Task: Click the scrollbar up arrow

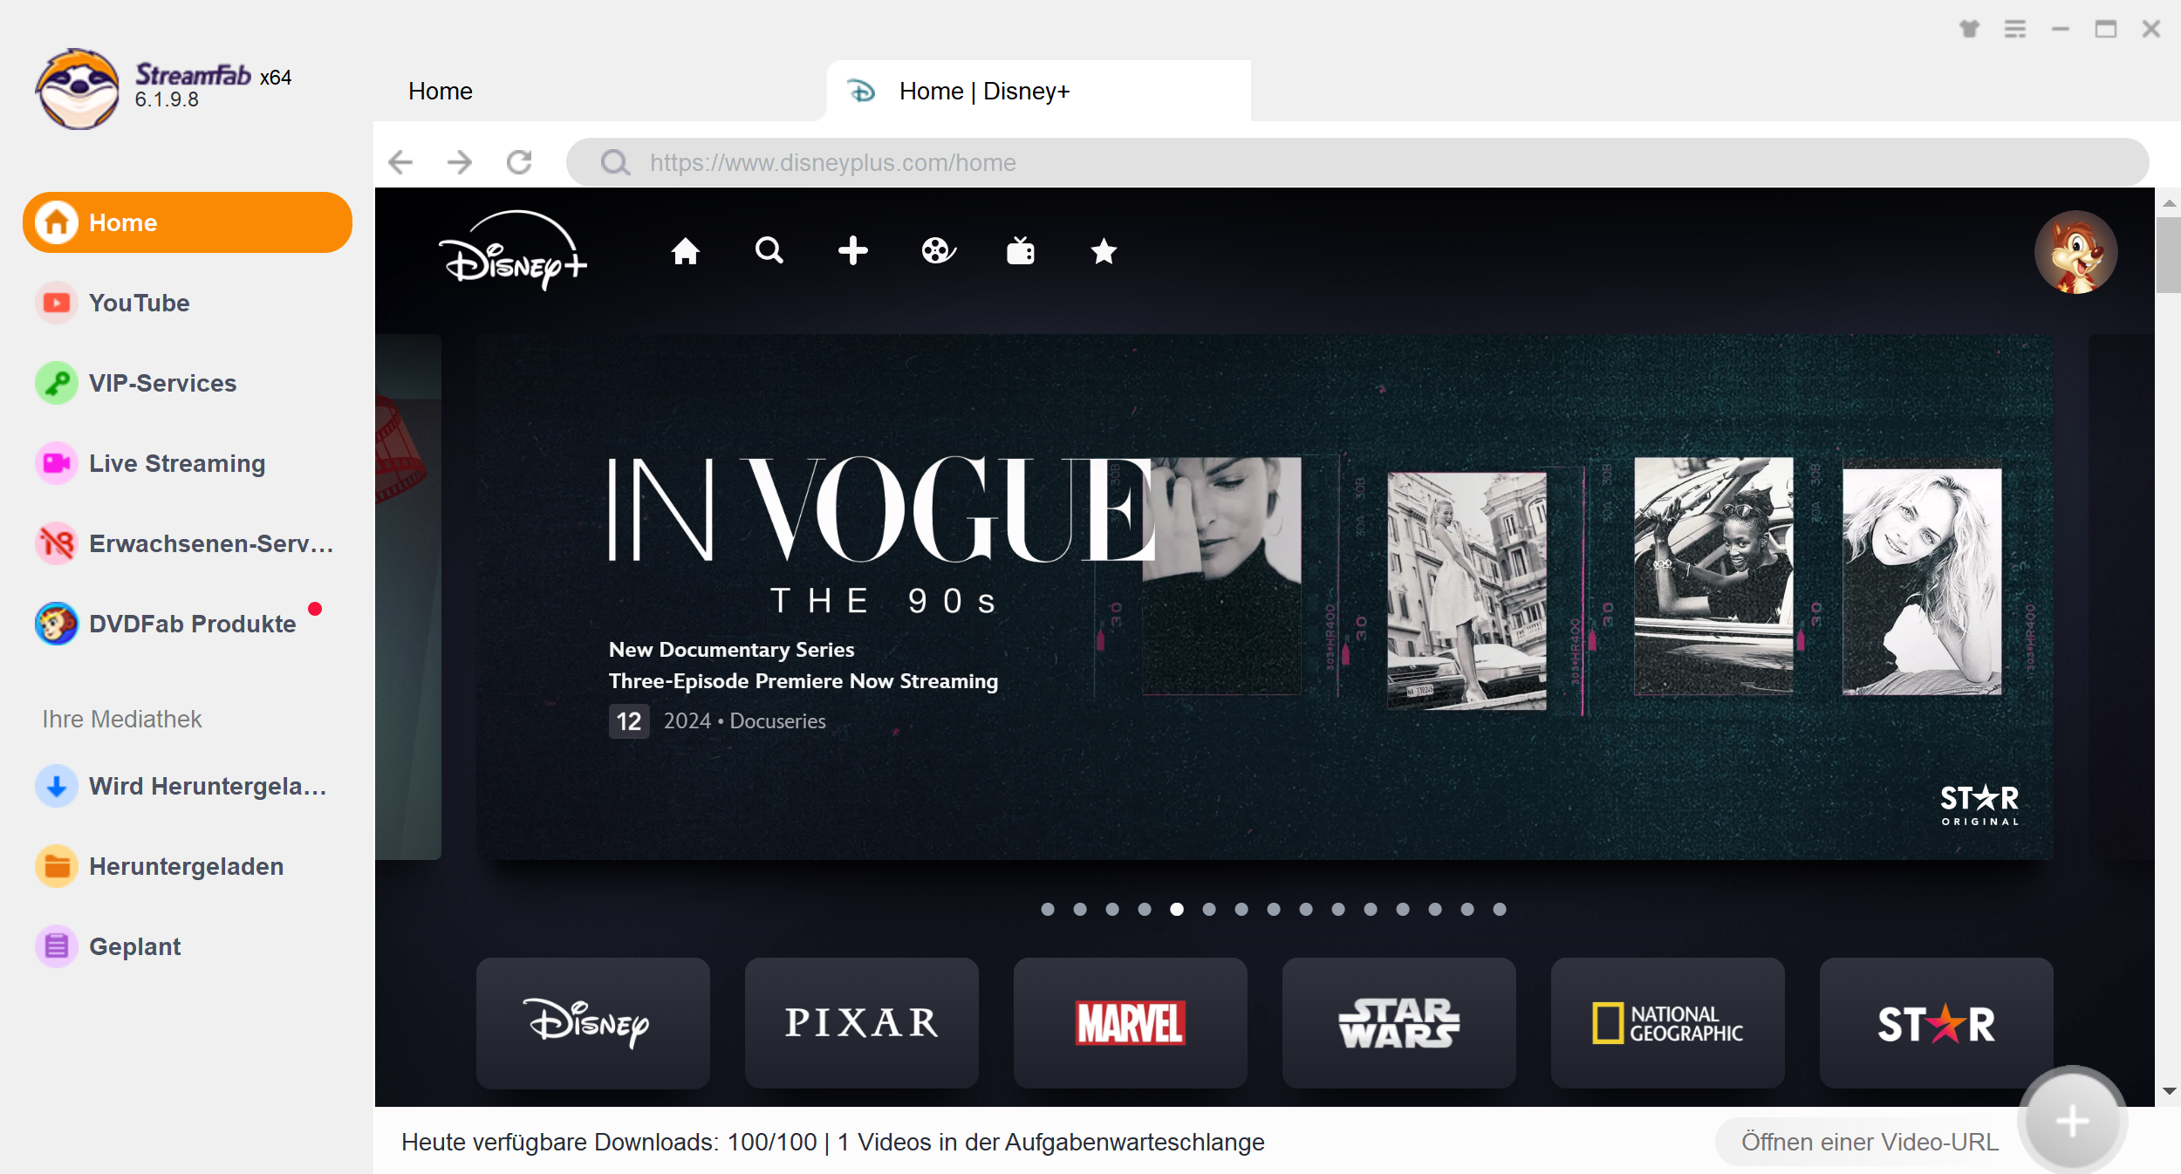Action: [2169, 203]
